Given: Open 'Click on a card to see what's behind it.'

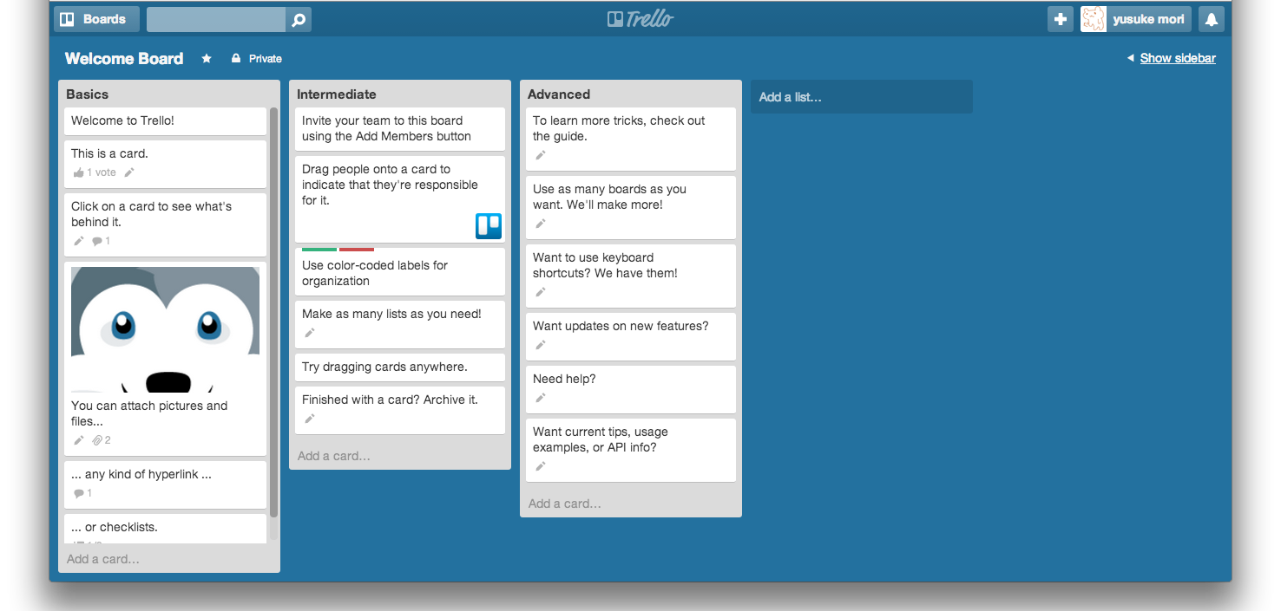Looking at the screenshot, I should click(151, 214).
